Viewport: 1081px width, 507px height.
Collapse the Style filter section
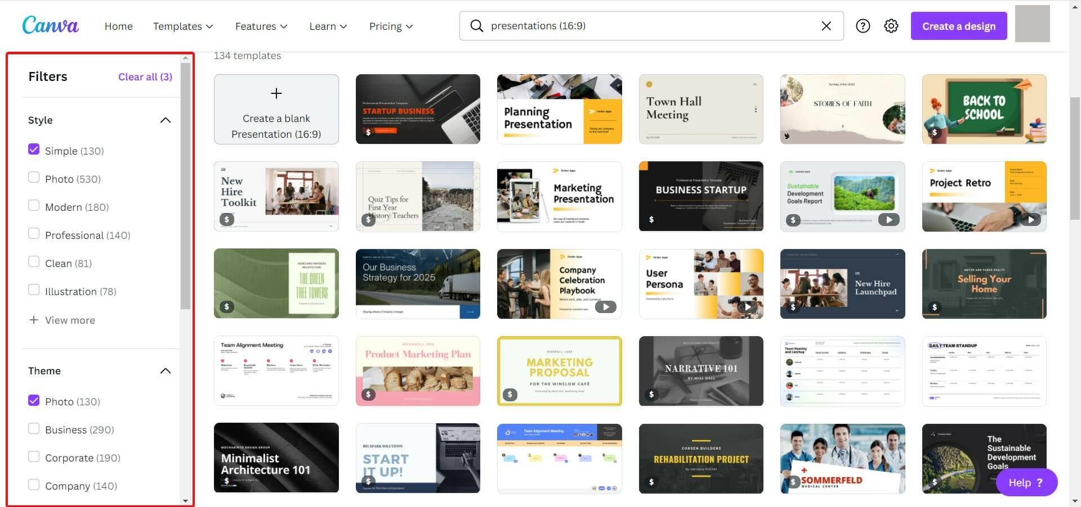point(166,120)
